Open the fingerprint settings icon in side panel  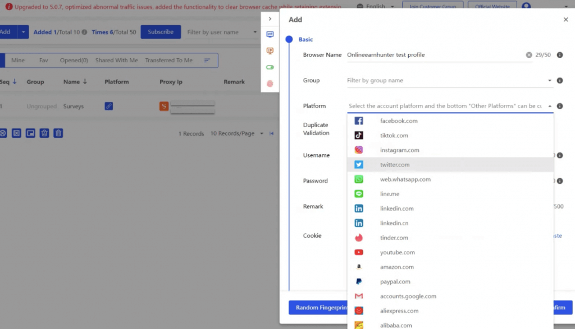270,84
